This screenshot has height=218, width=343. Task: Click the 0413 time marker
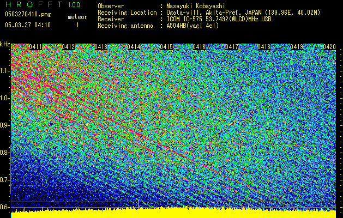pyautogui.click(x=101, y=47)
